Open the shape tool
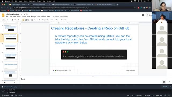172x97 pixels. pos(32,20)
